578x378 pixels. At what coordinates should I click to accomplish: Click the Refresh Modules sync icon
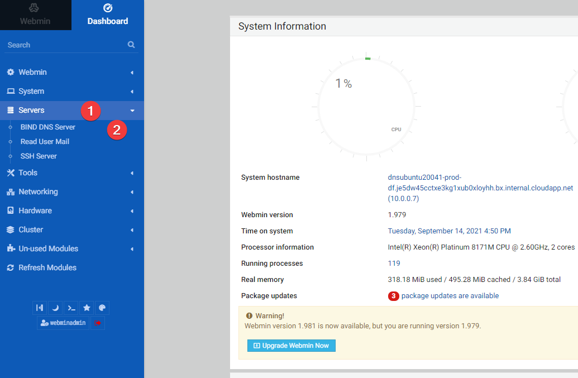(x=10, y=268)
